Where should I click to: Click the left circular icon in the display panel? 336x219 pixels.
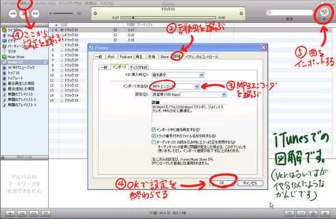click(x=95, y=13)
